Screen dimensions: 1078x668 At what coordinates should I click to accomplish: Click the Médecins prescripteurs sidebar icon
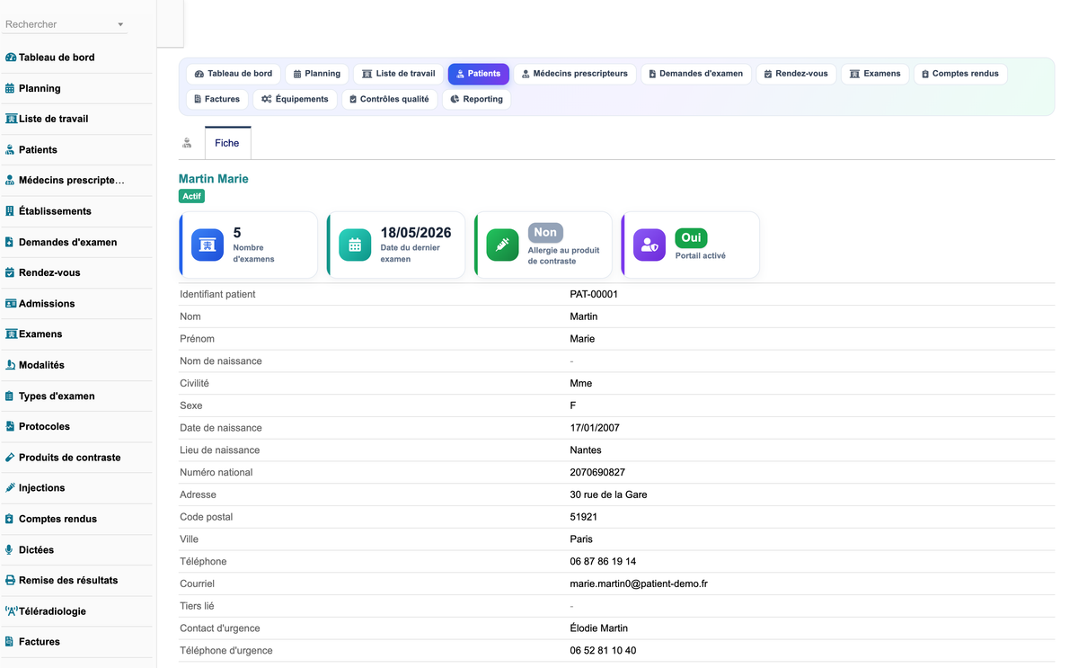(10, 181)
